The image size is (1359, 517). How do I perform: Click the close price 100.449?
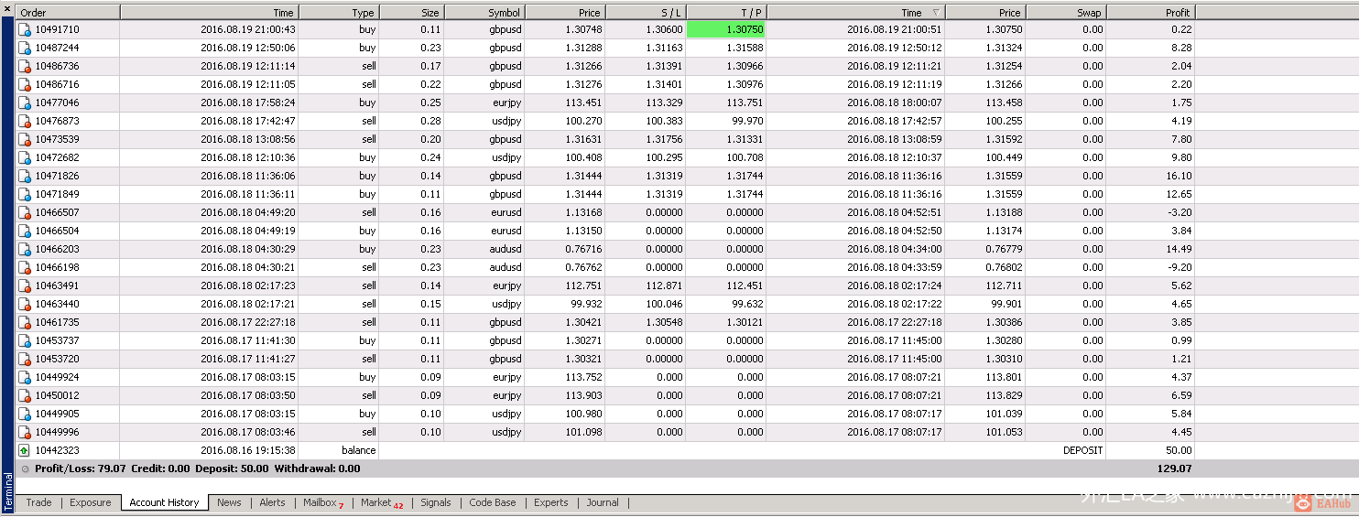(x=1003, y=157)
